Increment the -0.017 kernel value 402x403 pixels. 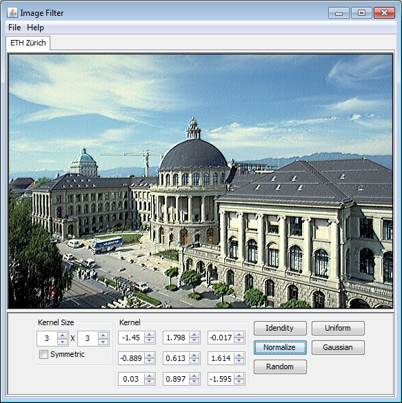click(239, 335)
